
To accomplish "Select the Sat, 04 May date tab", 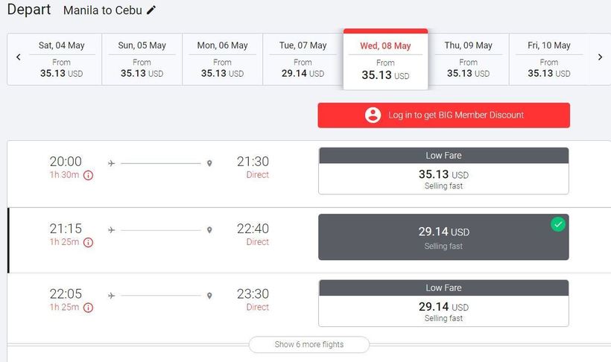I will pos(61,59).
